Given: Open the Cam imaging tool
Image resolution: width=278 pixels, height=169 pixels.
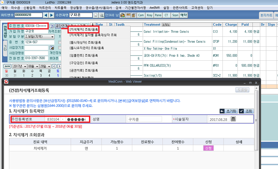Looking at the screenshot, I should [141, 15].
